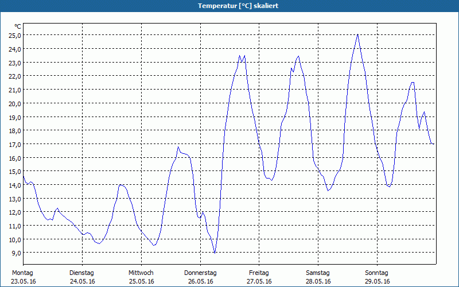Select the Donnerstag day label
Screen dimensions: 459x287
click(x=200, y=273)
